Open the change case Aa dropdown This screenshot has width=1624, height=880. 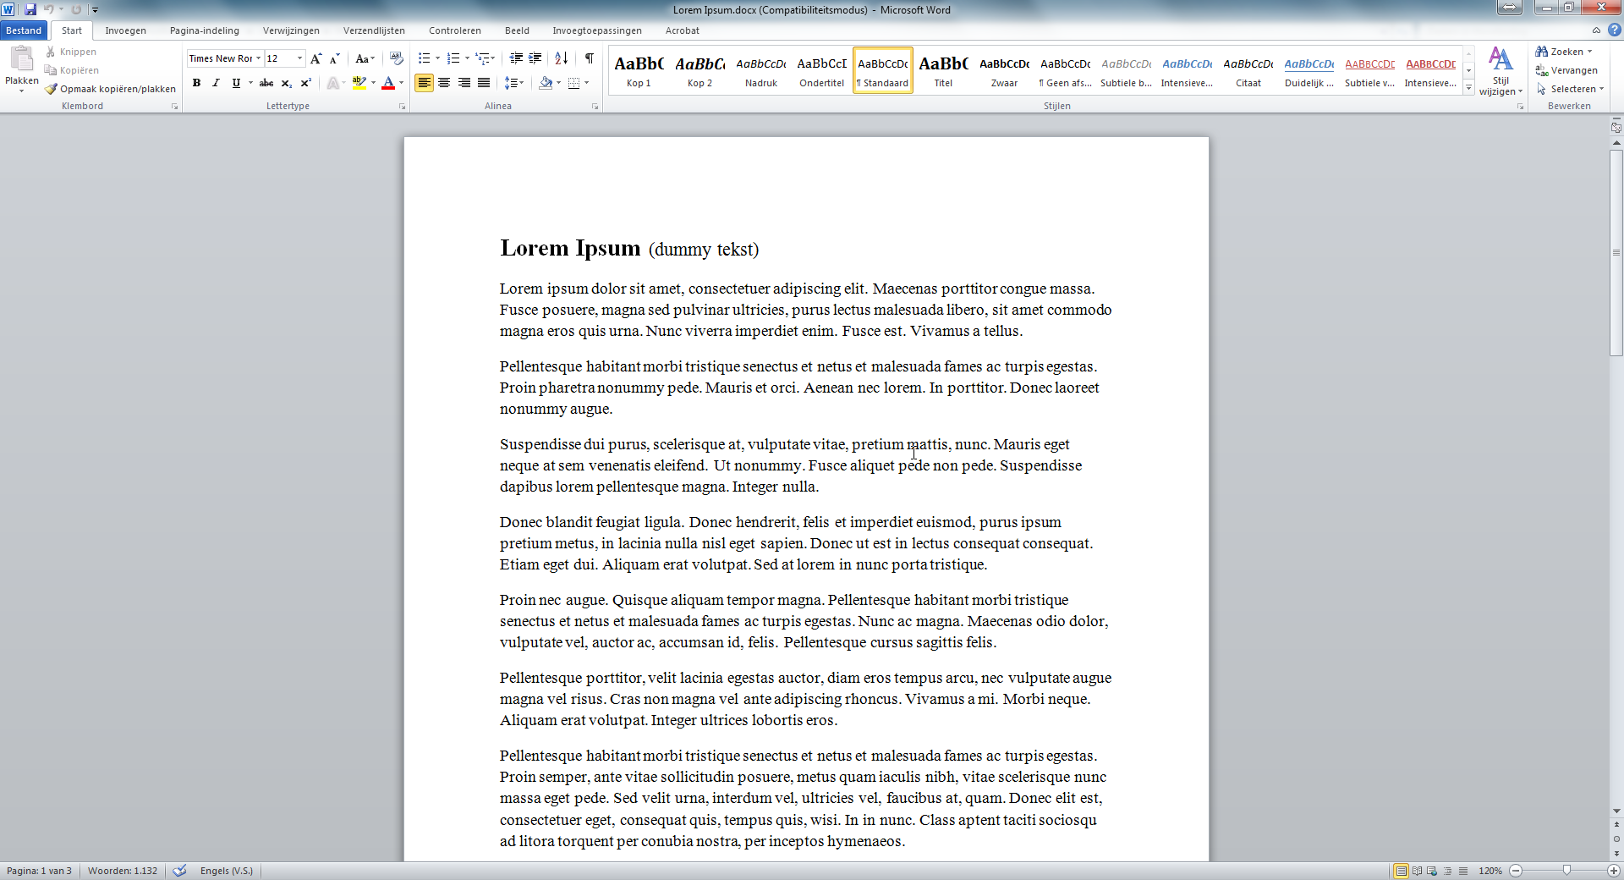(x=365, y=58)
